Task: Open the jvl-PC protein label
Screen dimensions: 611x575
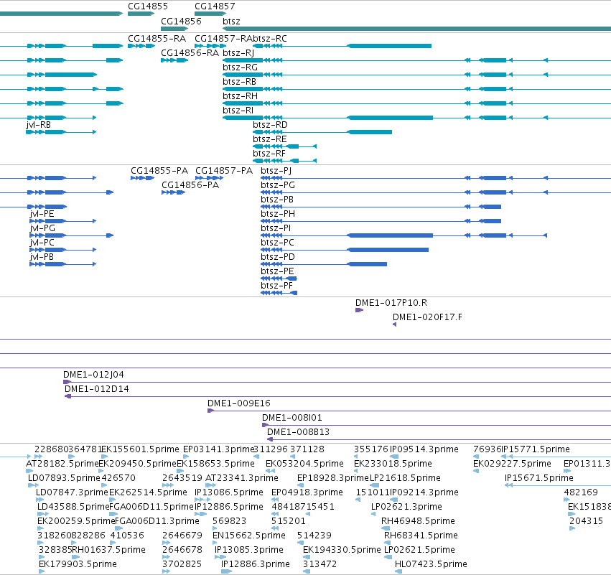Action: (42, 243)
